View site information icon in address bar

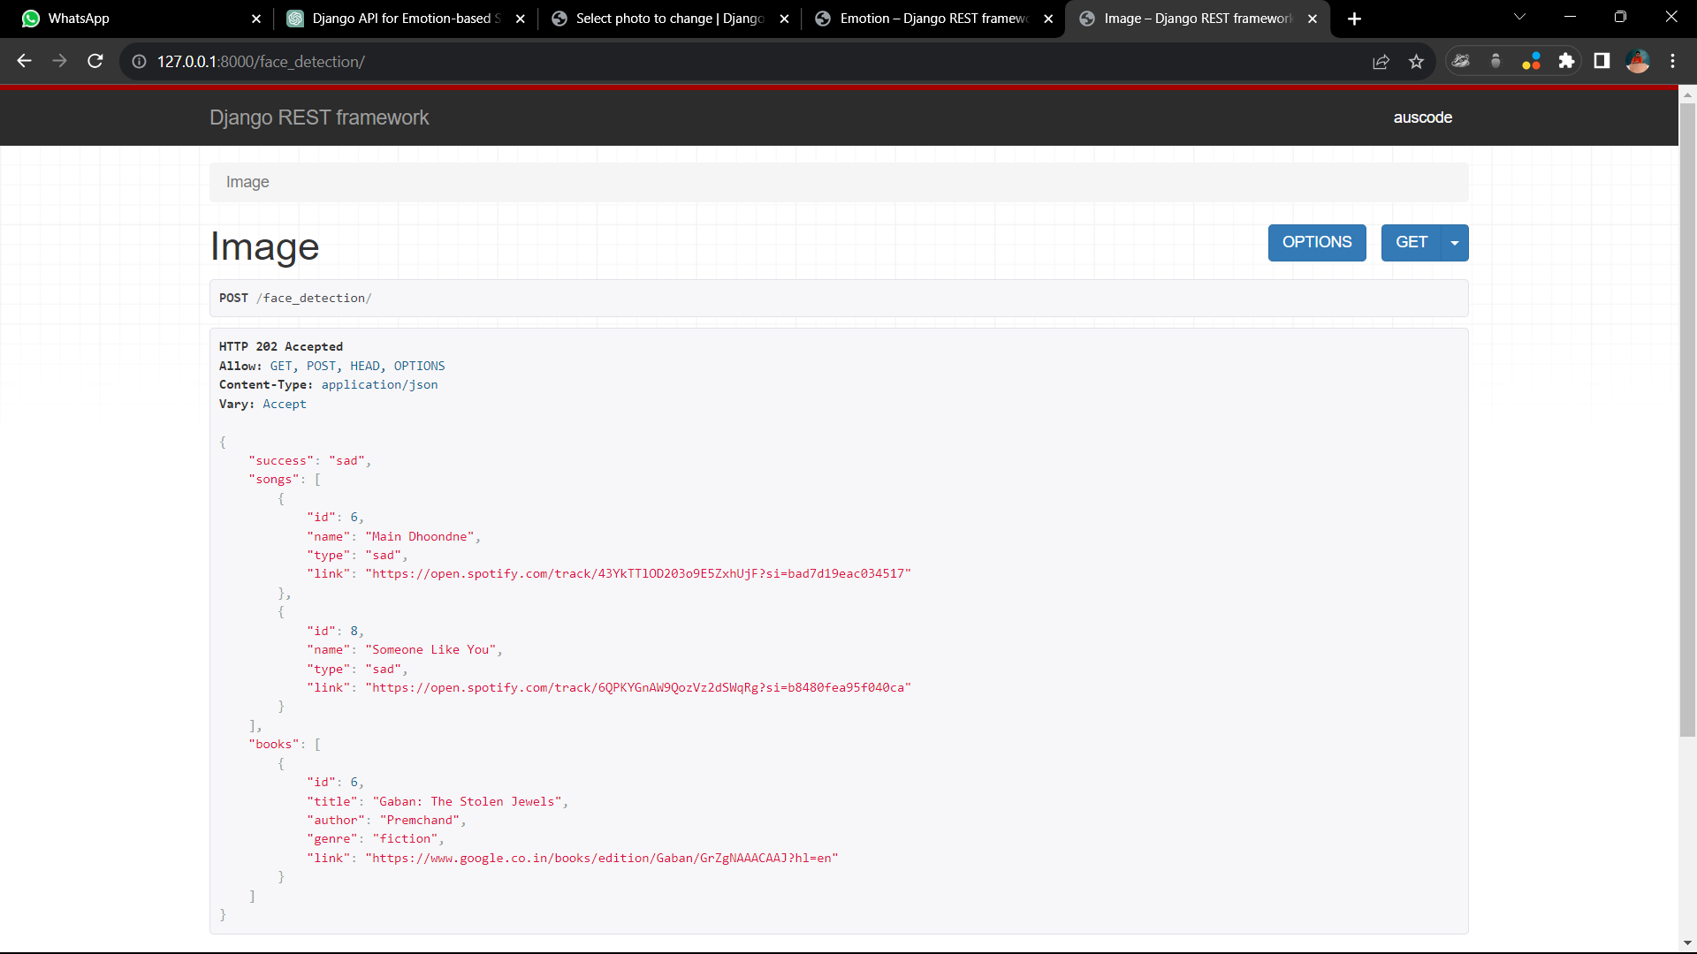click(139, 61)
